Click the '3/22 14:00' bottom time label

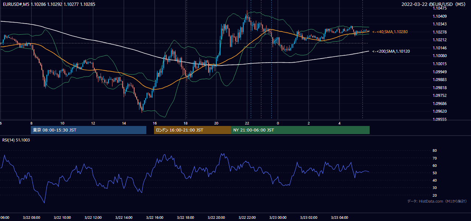(x=124, y=218)
